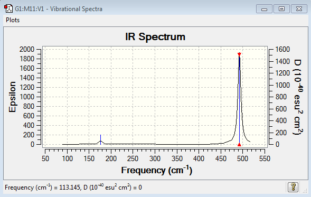Viewport: 311px width, 197px height.
Task: Close the Vibrational Spectra window
Action: 299,9
